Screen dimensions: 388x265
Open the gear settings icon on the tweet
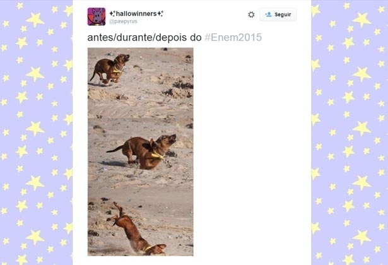[251, 15]
